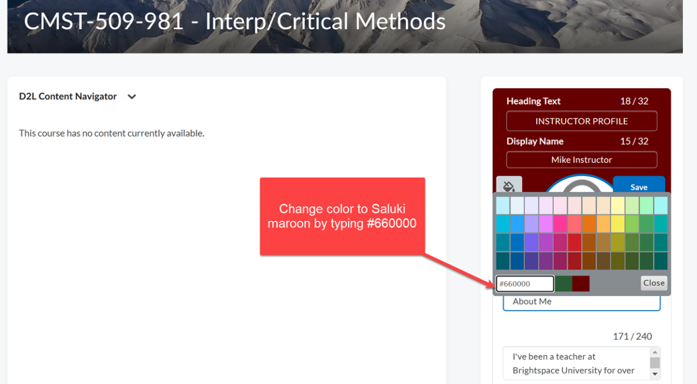
Task: Edit the INSTRUCTOR PROFILE heading text field
Action: [581, 121]
